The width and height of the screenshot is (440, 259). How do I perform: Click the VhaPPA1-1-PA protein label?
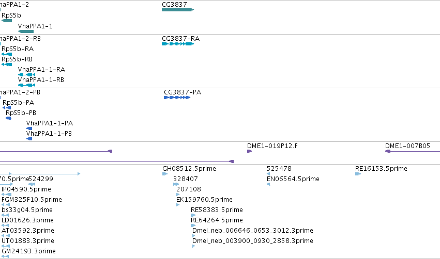[50, 123]
